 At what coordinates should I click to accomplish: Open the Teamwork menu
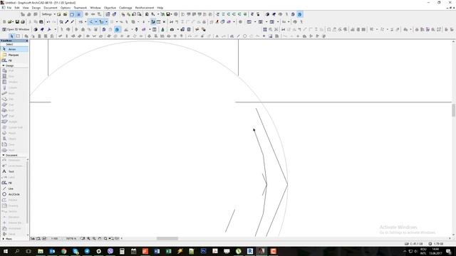[81, 8]
